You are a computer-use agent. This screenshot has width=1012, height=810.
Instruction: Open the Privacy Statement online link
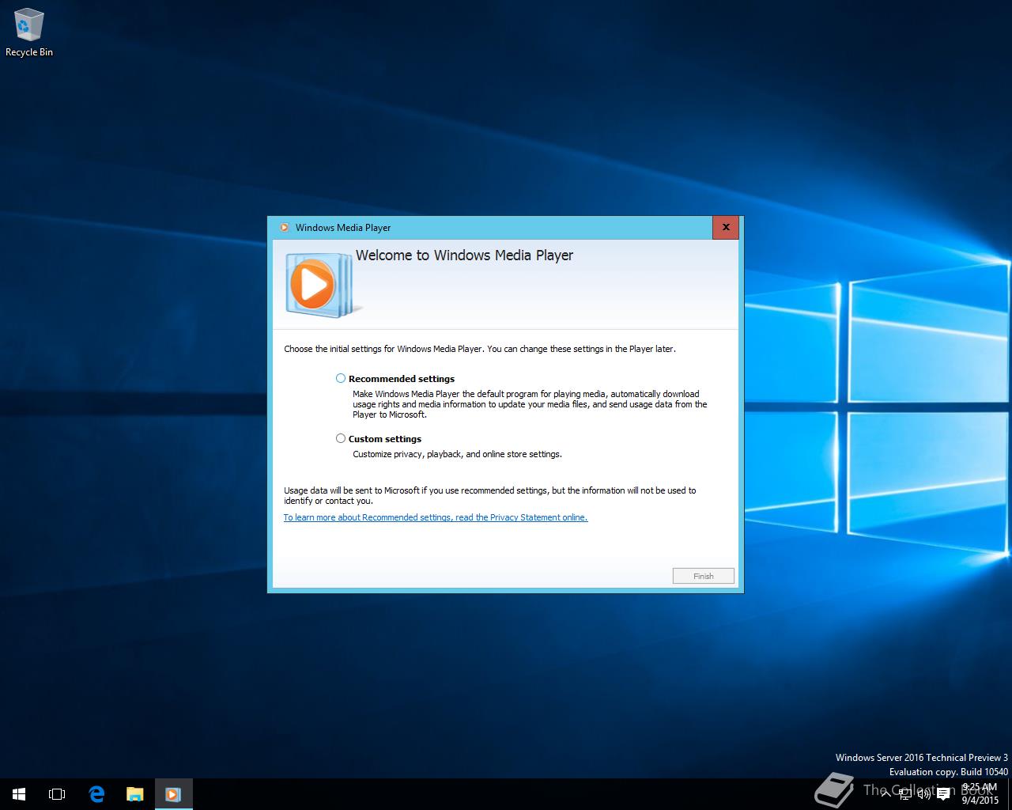tap(436, 517)
